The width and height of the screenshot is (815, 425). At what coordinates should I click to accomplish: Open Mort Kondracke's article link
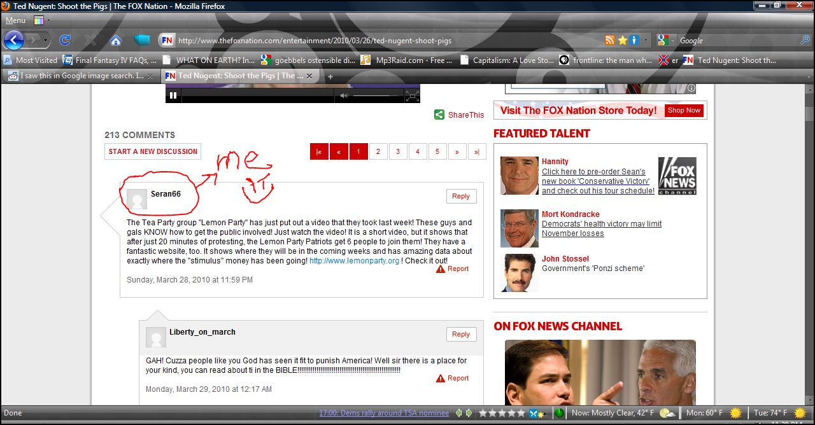(602, 228)
